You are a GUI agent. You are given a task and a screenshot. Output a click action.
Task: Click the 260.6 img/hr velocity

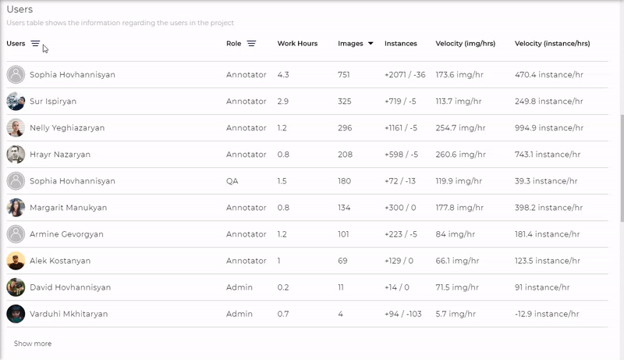pyautogui.click(x=460, y=155)
